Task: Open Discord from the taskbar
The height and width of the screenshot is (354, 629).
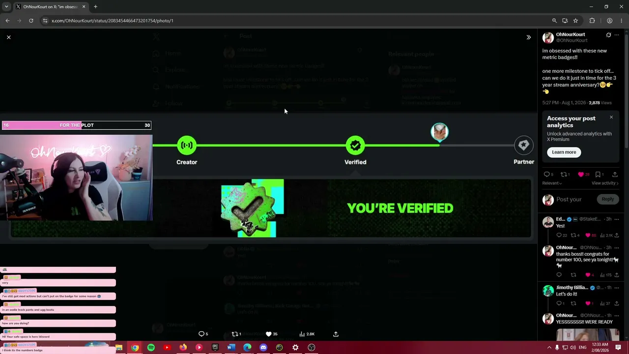Action: [x=263, y=348]
